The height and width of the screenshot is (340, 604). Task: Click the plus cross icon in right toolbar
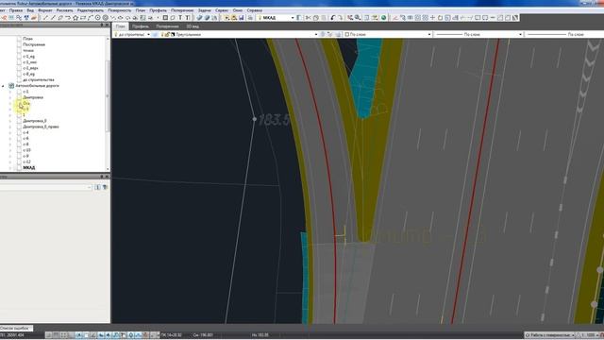(x=432, y=18)
